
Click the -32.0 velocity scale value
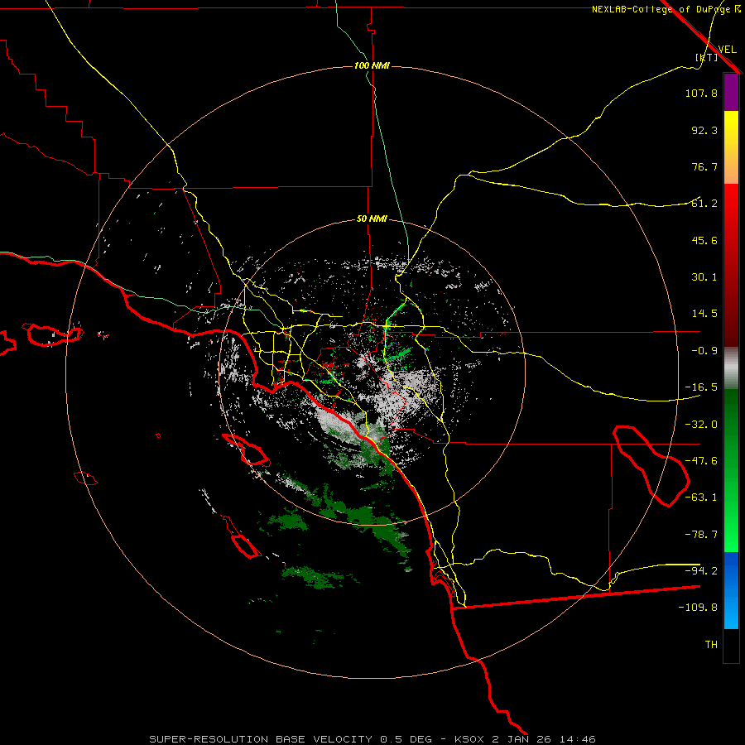(x=701, y=425)
